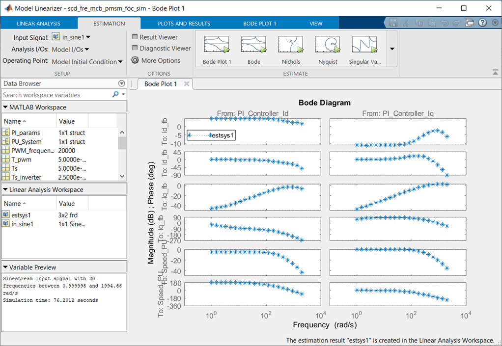
Task: Enable the Result Viewer checkbox
Action: (135, 37)
